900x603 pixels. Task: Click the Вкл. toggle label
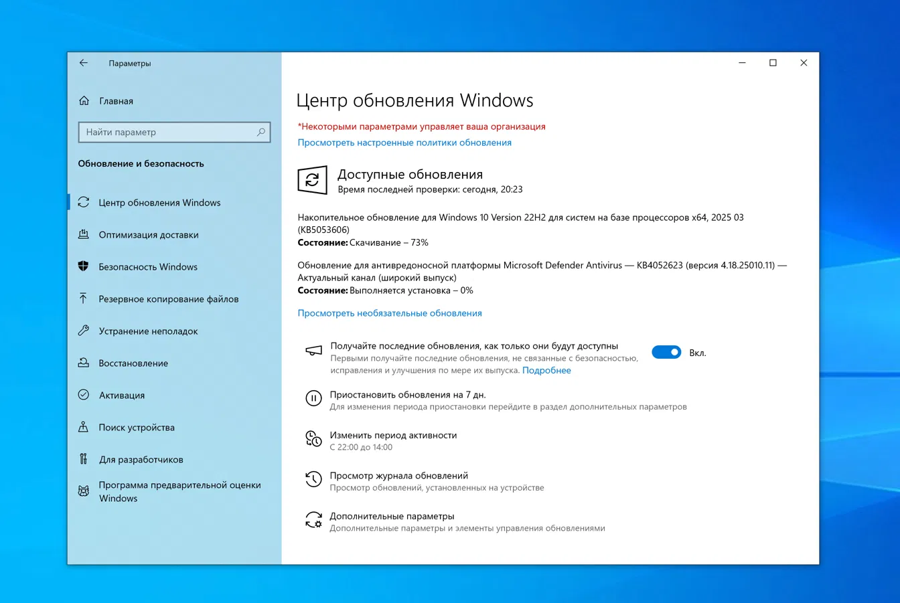coord(698,353)
